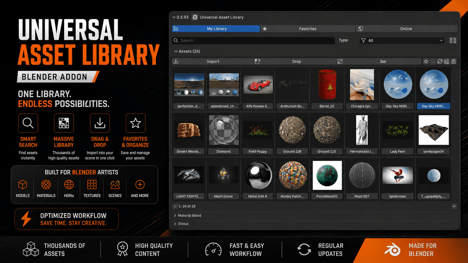Click the Drag & Drop download icon
The image size is (468, 263).
100,123
